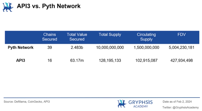The width and height of the screenshot is (202, 111).
Task: Click the '5,004,230,181' FDV cell
Action: [181, 48]
